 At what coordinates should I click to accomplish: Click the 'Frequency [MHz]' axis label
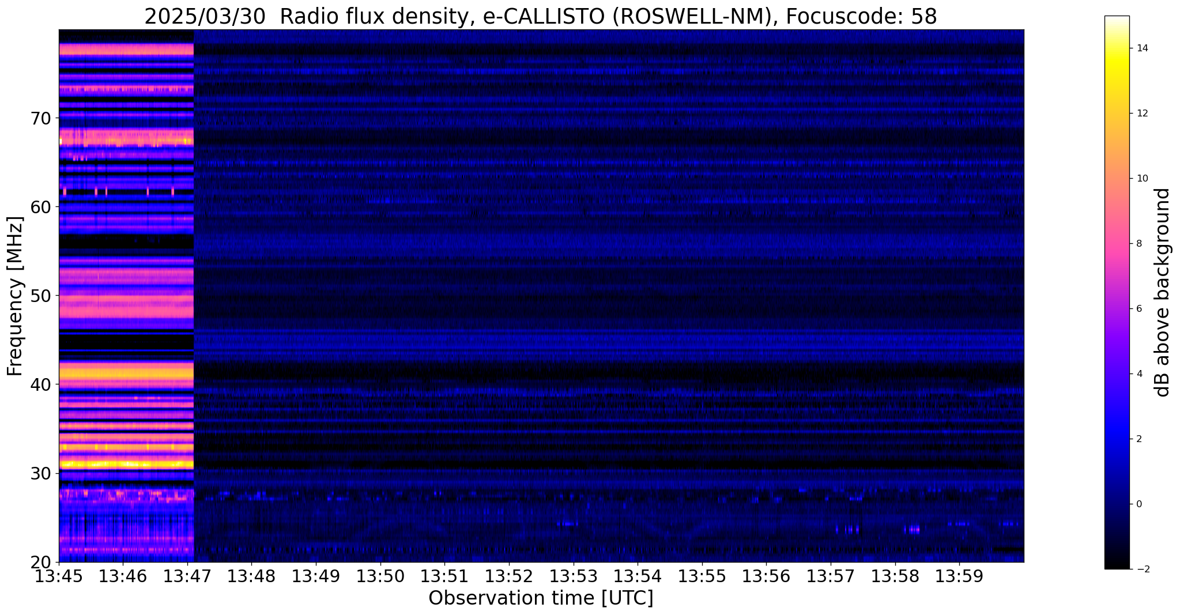click(16, 296)
